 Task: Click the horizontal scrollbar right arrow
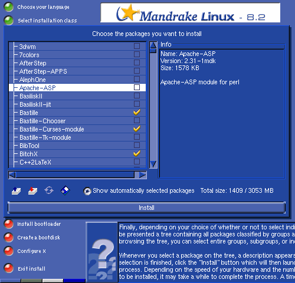point(142,175)
